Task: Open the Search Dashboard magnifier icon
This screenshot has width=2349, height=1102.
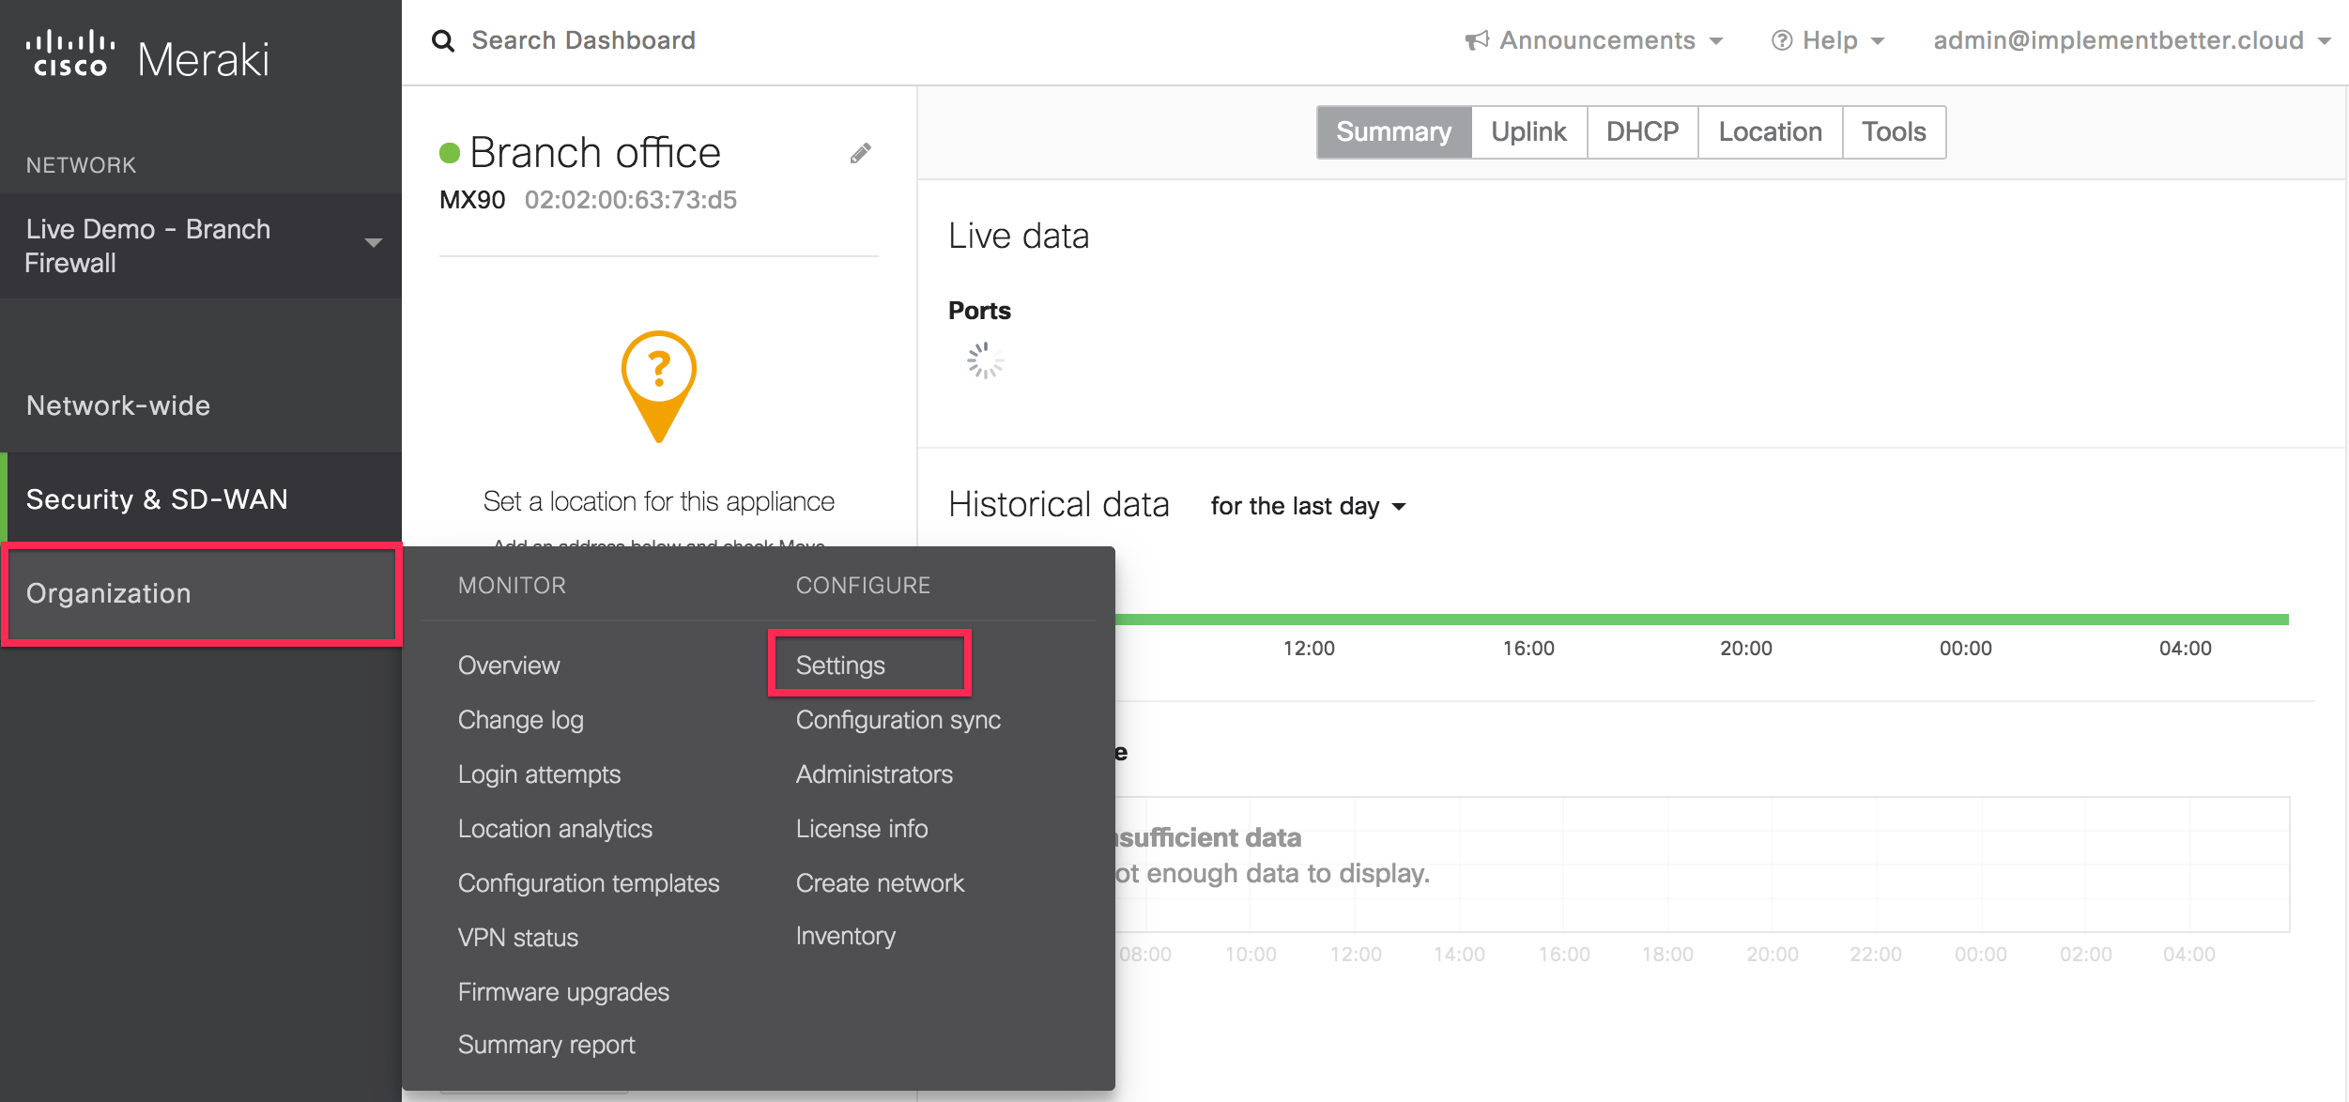Action: pyautogui.click(x=442, y=39)
